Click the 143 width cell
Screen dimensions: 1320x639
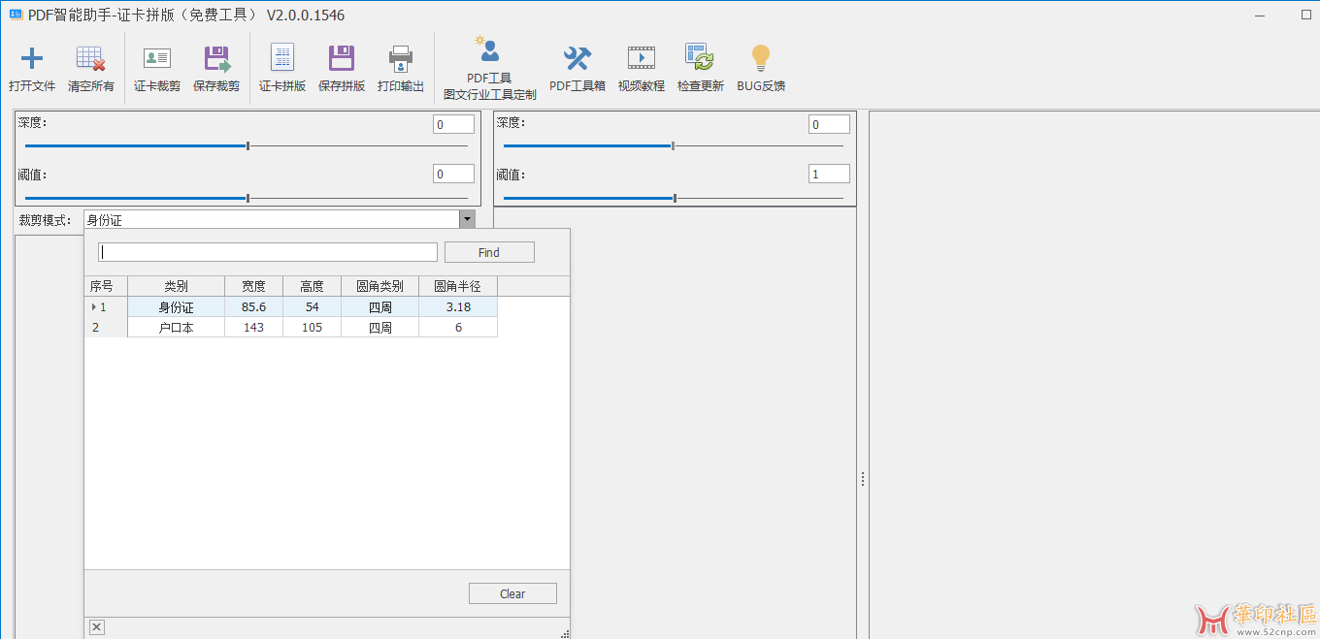(x=253, y=327)
